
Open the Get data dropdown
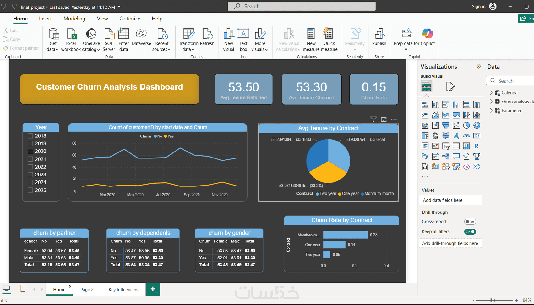point(53,40)
